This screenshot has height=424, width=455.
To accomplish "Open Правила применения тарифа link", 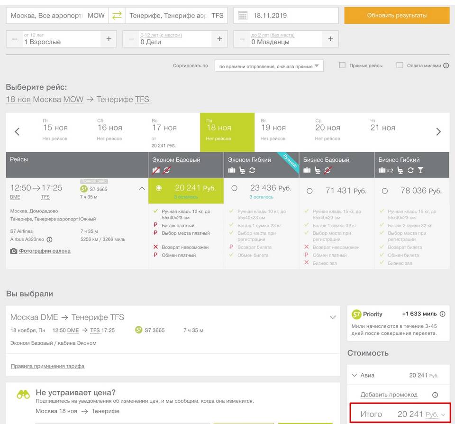I will click(47, 366).
